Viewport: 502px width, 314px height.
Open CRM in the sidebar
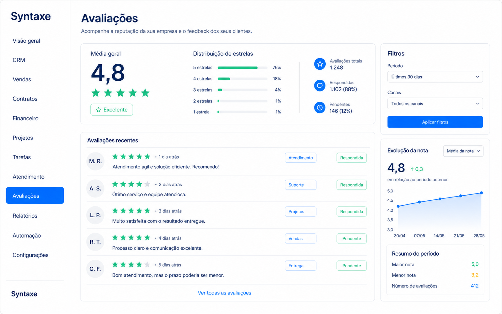pyautogui.click(x=19, y=60)
